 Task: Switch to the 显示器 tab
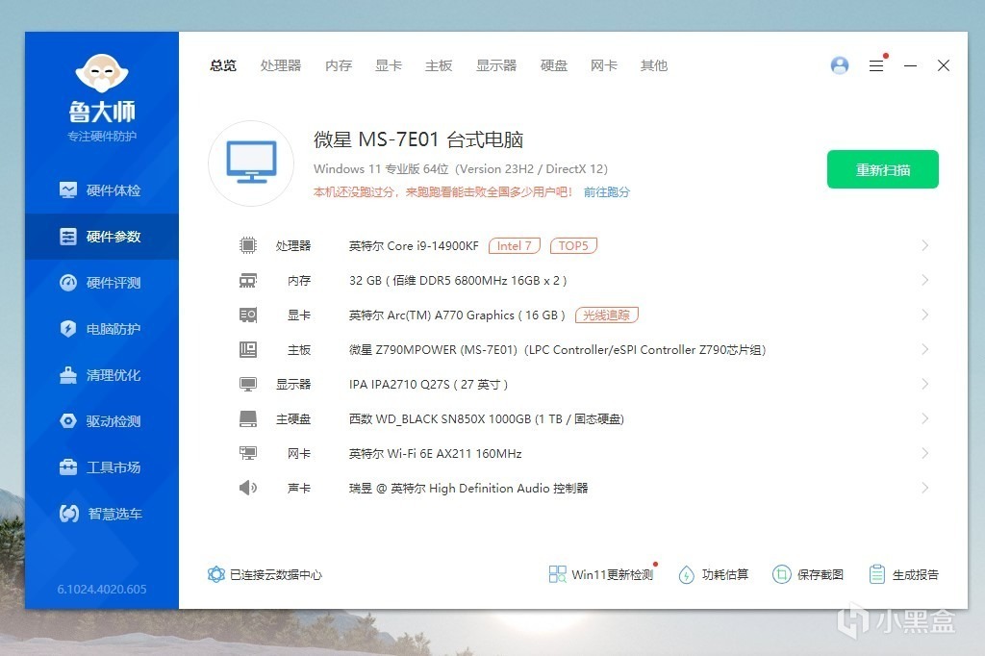point(496,65)
